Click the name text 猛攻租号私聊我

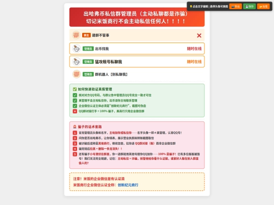109,62
